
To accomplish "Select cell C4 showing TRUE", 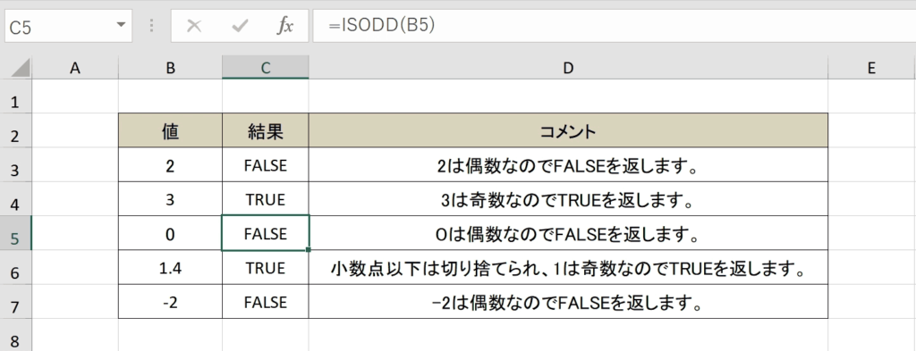I will pyautogui.click(x=265, y=199).
